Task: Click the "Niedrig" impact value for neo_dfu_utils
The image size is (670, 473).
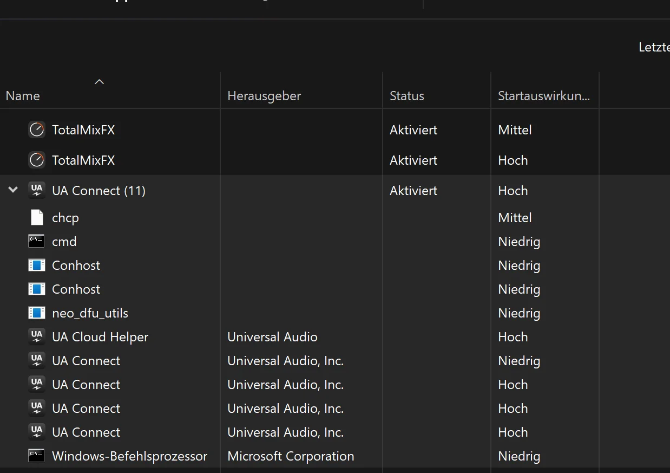Action: click(x=519, y=313)
